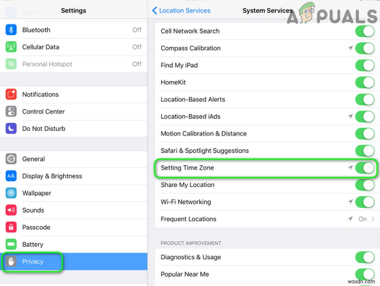Toggle the Cell Network Search switch
Screen dimensions: 380x286
pos(365,31)
